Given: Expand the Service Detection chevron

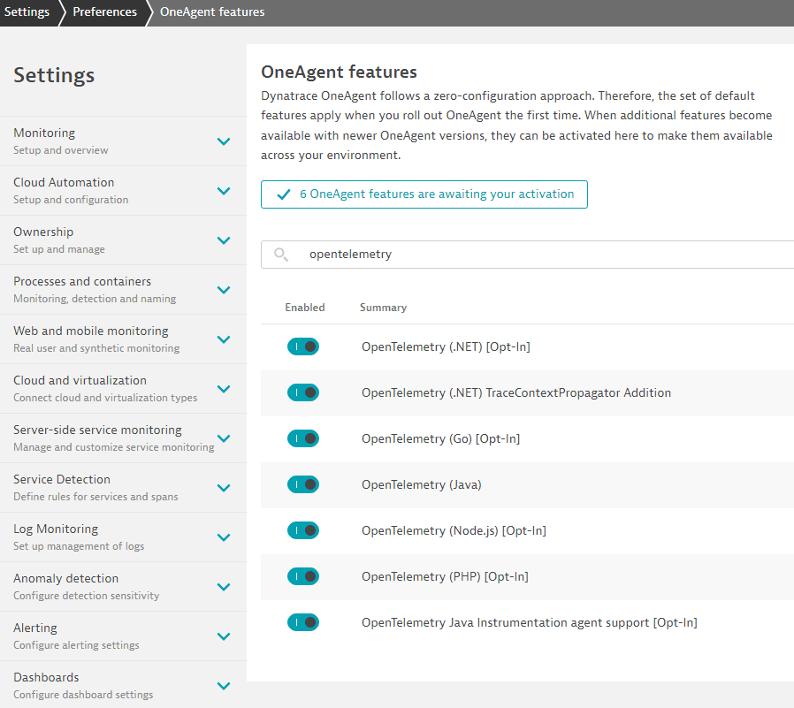Looking at the screenshot, I should (x=224, y=488).
